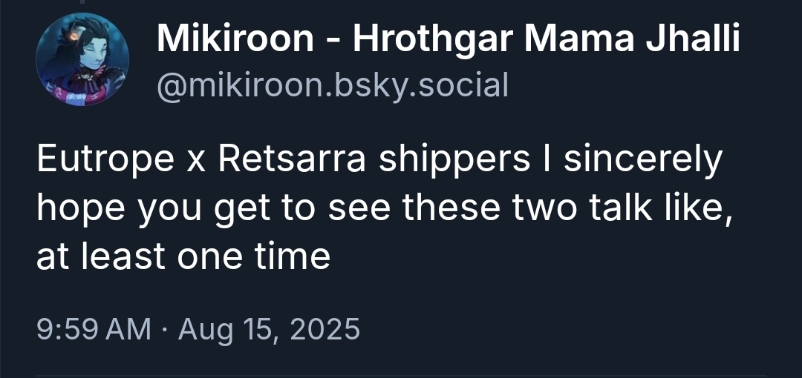
Task: Click the @mikiroon.bsky.social handle
Action: point(333,86)
